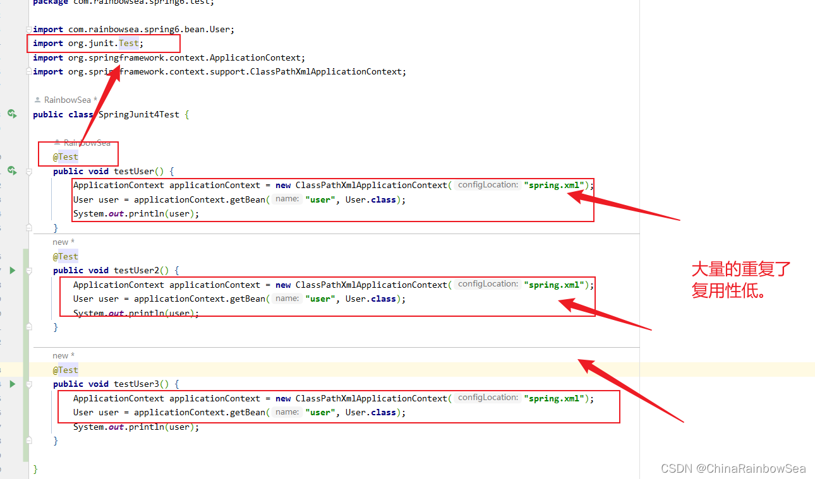The height and width of the screenshot is (479, 815).
Task: Click testUser3 method name in declaration
Action: (x=136, y=384)
